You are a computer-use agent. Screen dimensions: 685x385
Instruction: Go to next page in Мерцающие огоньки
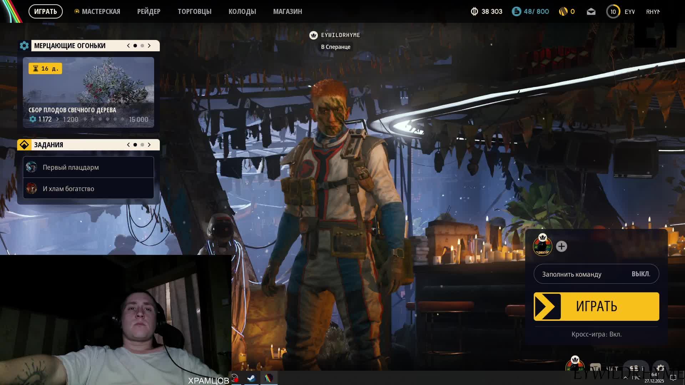pos(149,46)
